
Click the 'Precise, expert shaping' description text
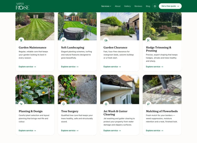pos(162,58)
